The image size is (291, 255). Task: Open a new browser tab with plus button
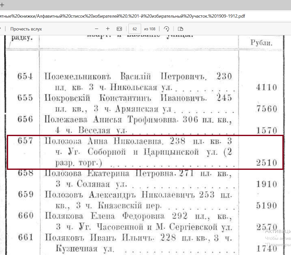(x=2, y=5)
